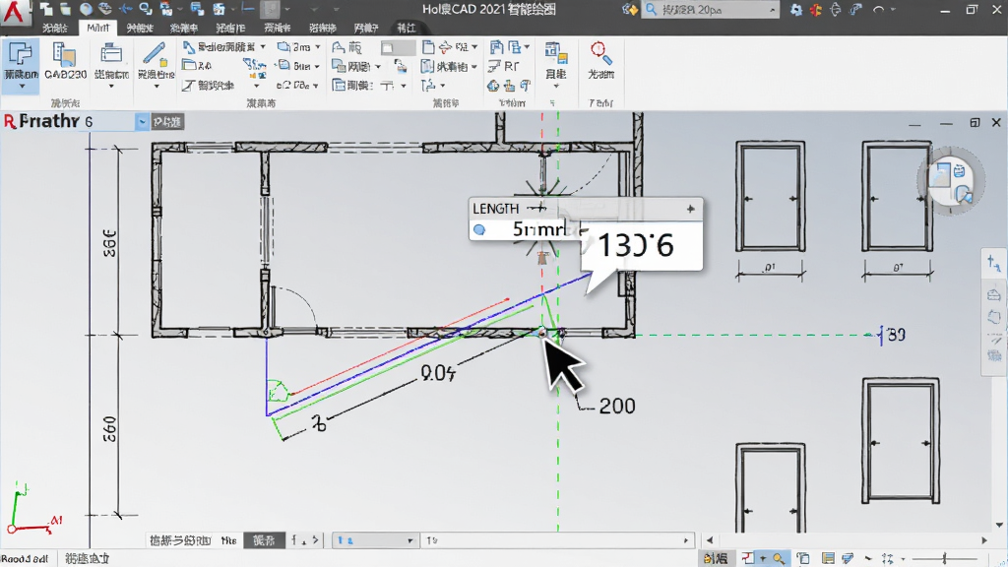Switch to the ribbon tab right of Mint
The image size is (1008, 567).
(x=140, y=28)
